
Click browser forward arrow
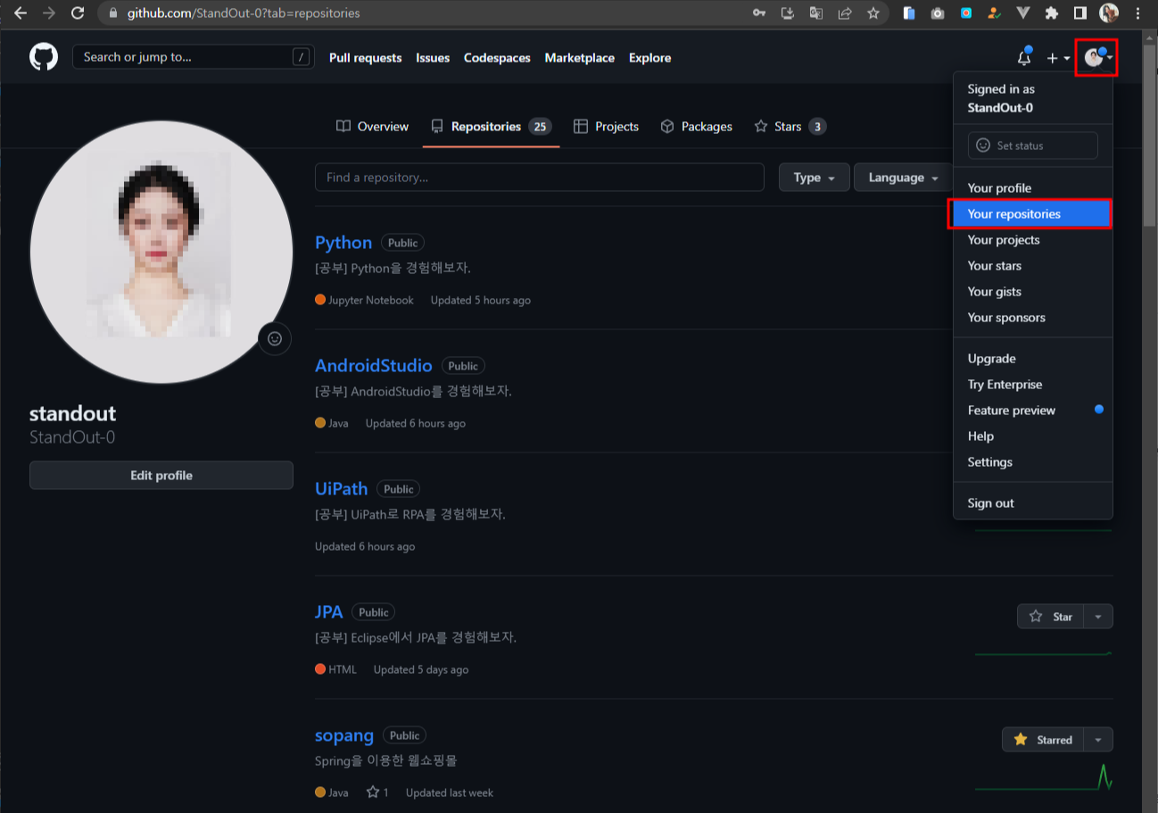pyautogui.click(x=48, y=13)
